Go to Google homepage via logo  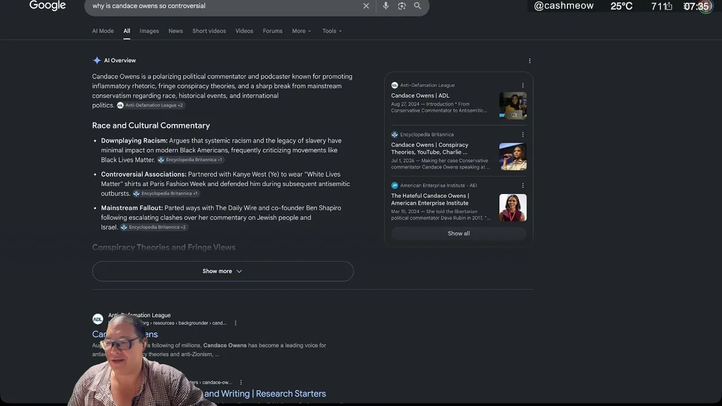[x=47, y=6]
